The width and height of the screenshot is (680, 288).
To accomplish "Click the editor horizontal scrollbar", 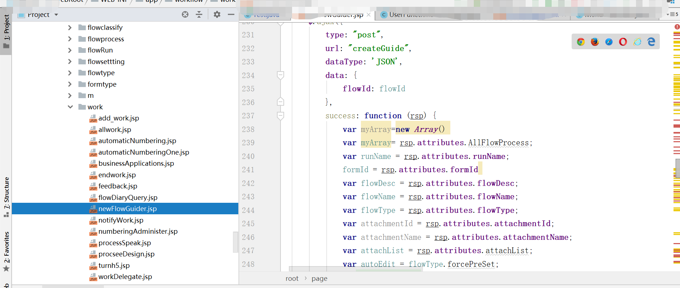I will (355, 269).
